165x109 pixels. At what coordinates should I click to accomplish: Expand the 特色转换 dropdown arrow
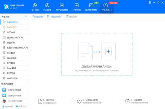tap(112, 10)
